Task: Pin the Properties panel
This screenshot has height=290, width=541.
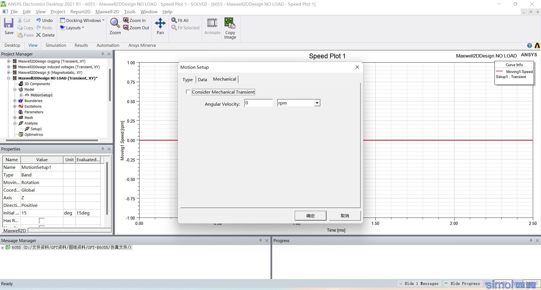Action: [103, 149]
